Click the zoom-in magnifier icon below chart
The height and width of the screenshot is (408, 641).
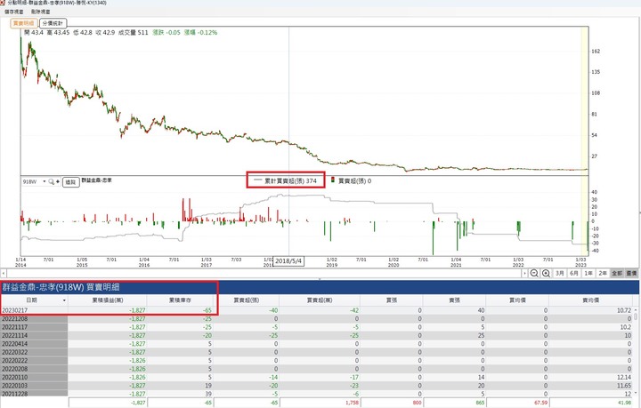coord(546,274)
